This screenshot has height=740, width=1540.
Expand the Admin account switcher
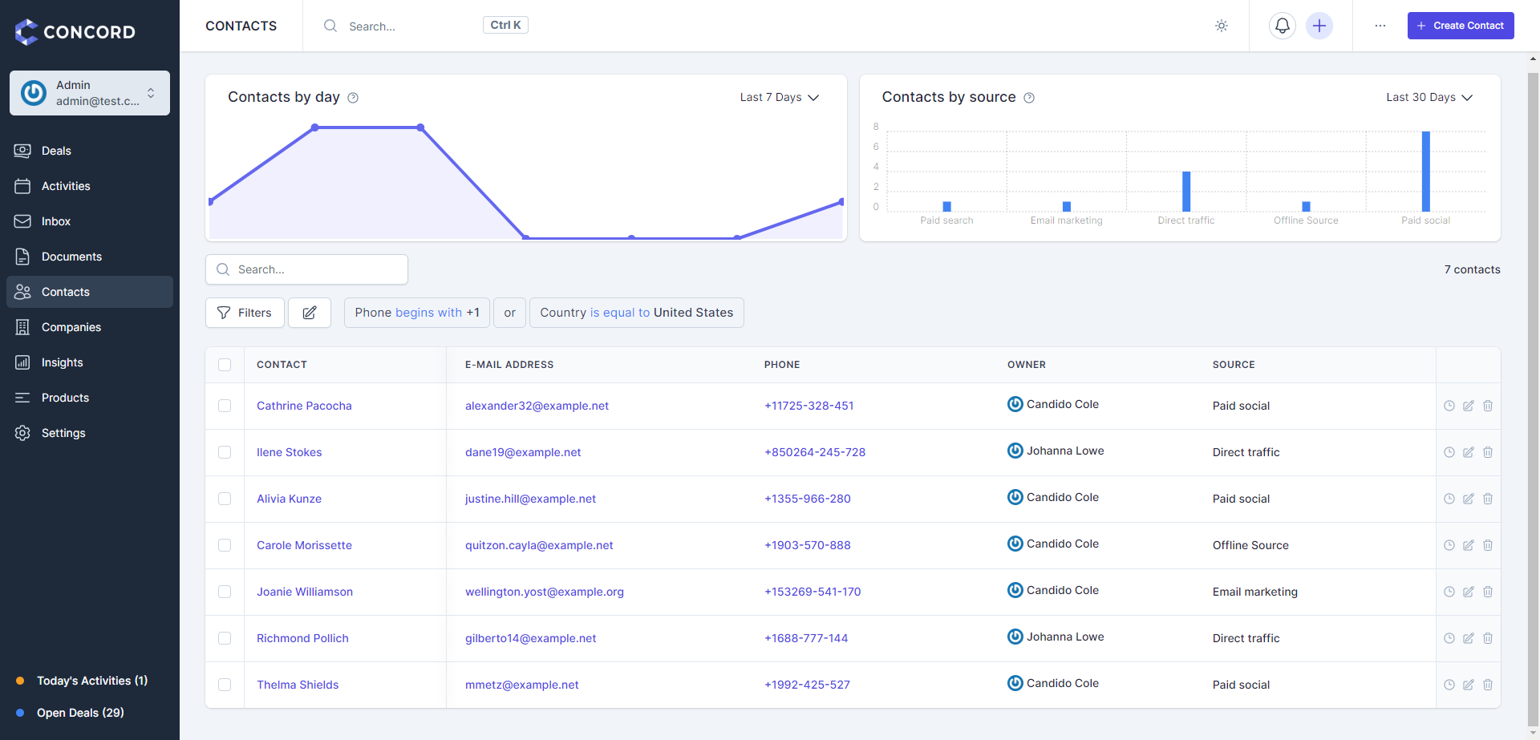click(x=89, y=93)
